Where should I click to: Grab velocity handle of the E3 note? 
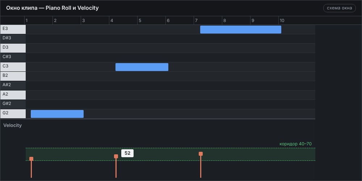(201, 154)
